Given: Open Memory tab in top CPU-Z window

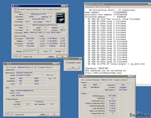Looking at the screenshot, I should point(37,9).
